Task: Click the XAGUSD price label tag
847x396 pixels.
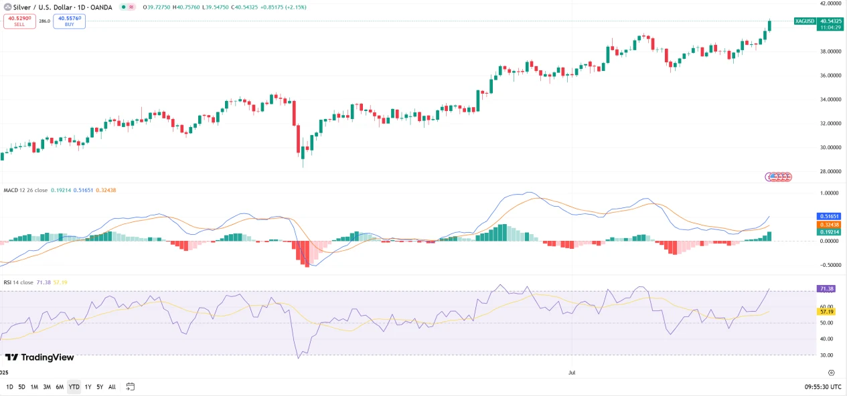Action: point(804,21)
